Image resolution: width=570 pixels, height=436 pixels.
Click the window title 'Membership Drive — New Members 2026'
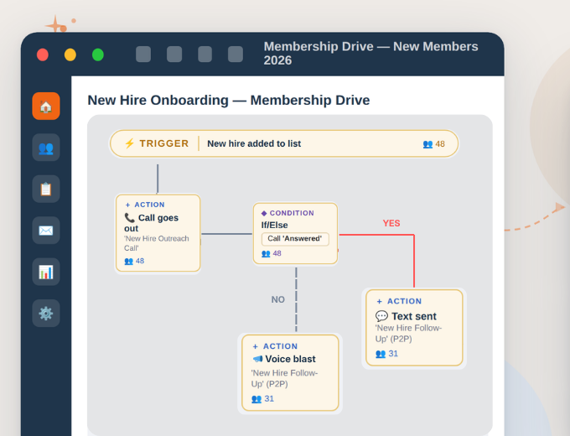pyautogui.click(x=370, y=53)
